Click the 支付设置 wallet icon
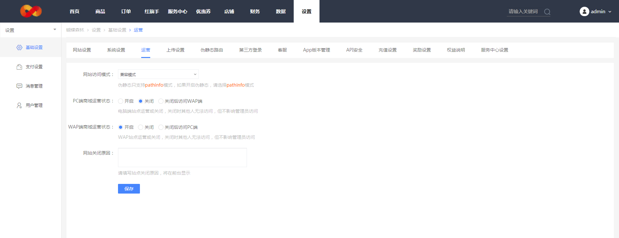The height and width of the screenshot is (238, 619). pyautogui.click(x=19, y=67)
